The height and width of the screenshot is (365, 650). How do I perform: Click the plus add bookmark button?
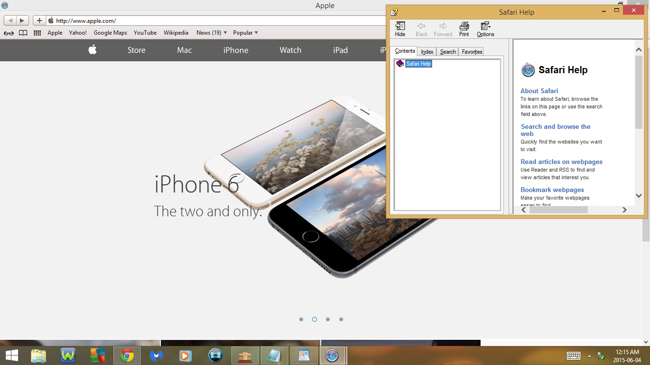tap(39, 20)
